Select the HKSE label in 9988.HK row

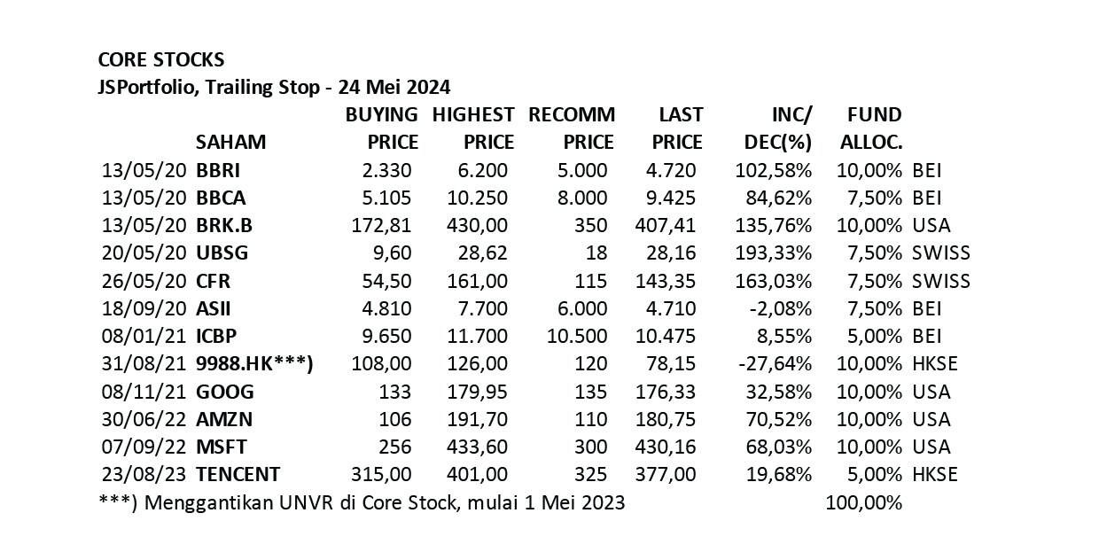click(x=935, y=363)
